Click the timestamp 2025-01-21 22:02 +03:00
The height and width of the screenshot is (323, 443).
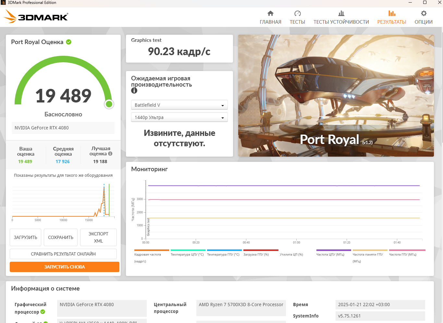pos(380,305)
